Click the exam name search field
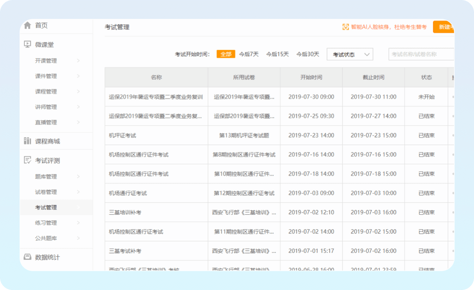The image size is (474, 290). click(420, 54)
